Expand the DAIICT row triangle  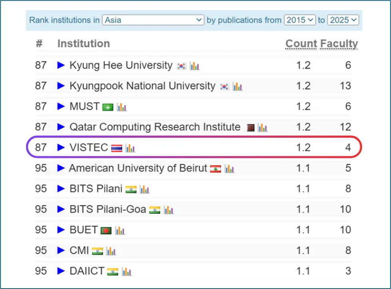point(61,271)
